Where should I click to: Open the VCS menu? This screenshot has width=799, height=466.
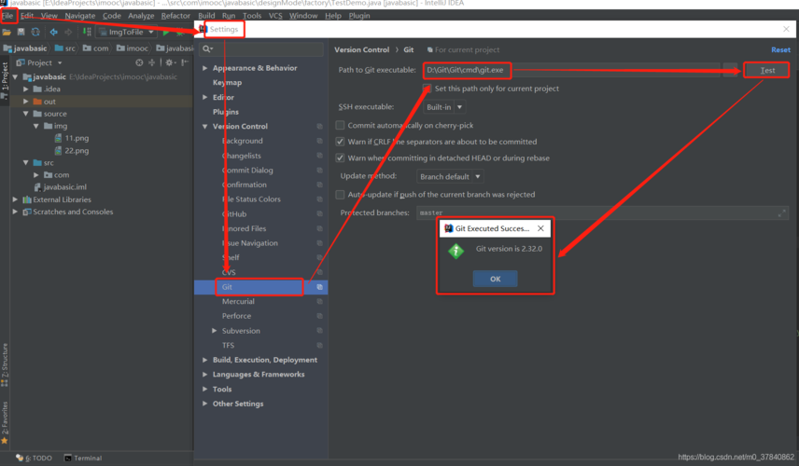tap(275, 16)
